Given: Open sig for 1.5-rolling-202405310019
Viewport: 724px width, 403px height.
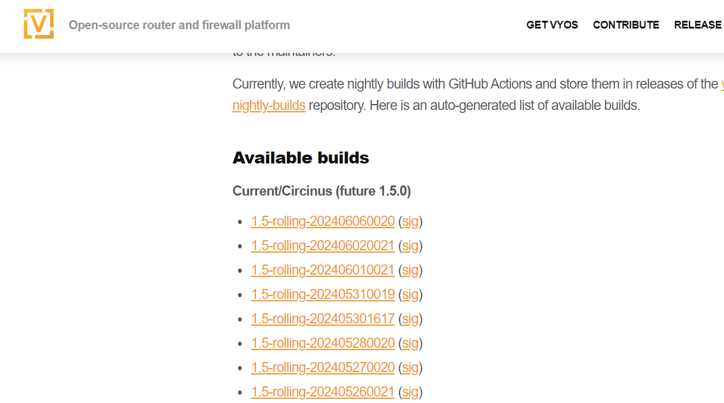Looking at the screenshot, I should pyautogui.click(x=410, y=295).
